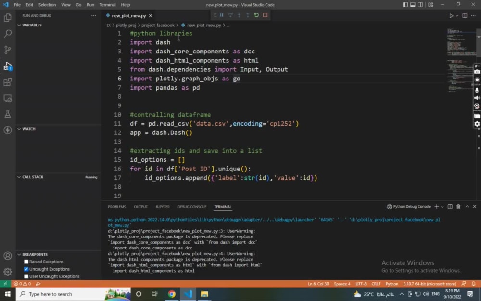Click the Python language mode in status bar

[x=392, y=284]
